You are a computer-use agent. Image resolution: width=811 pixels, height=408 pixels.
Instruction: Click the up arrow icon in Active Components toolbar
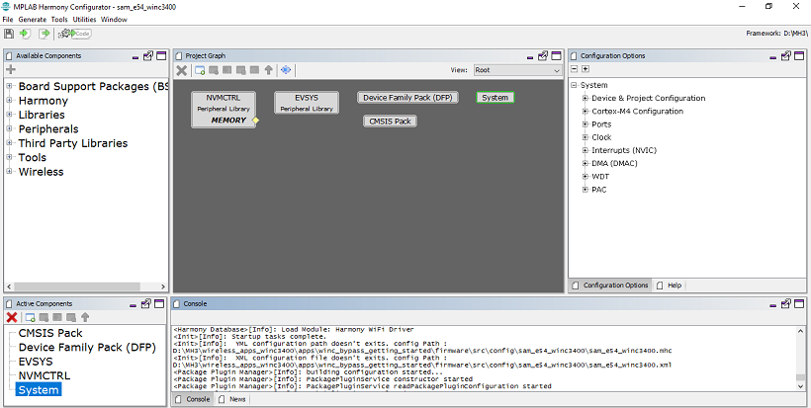pyautogui.click(x=85, y=318)
